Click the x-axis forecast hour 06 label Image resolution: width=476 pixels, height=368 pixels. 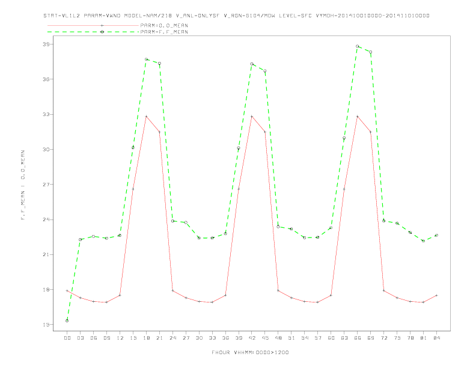pyautogui.click(x=94, y=338)
